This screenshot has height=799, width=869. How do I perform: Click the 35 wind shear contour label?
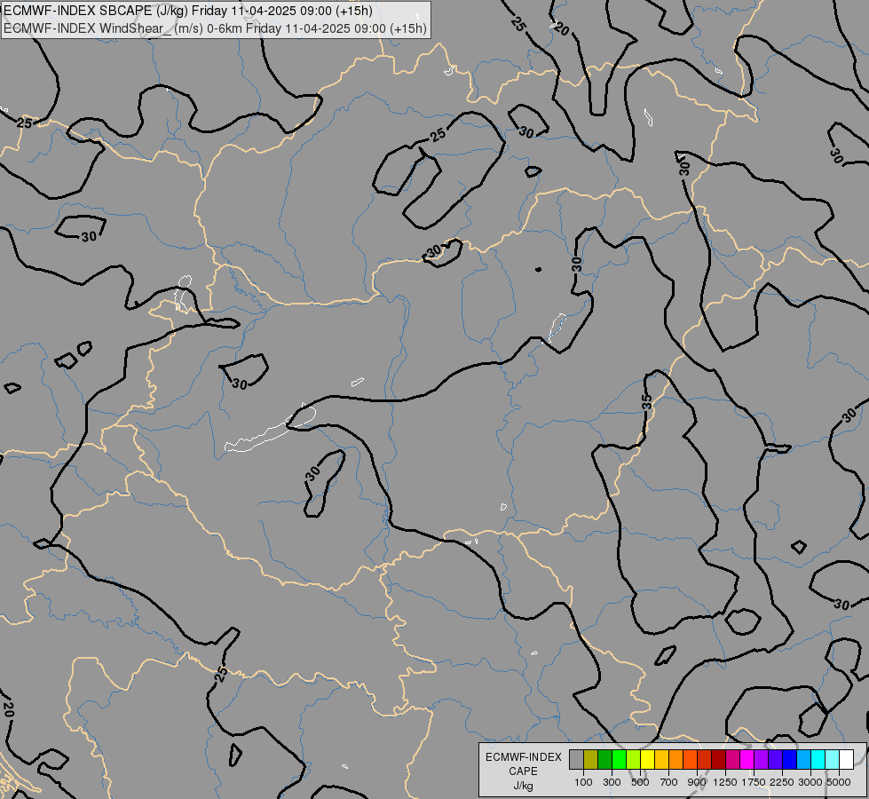click(x=647, y=401)
